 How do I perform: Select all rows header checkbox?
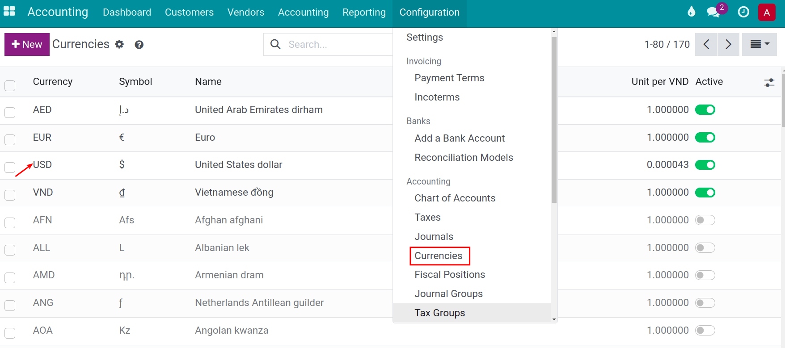10,85
